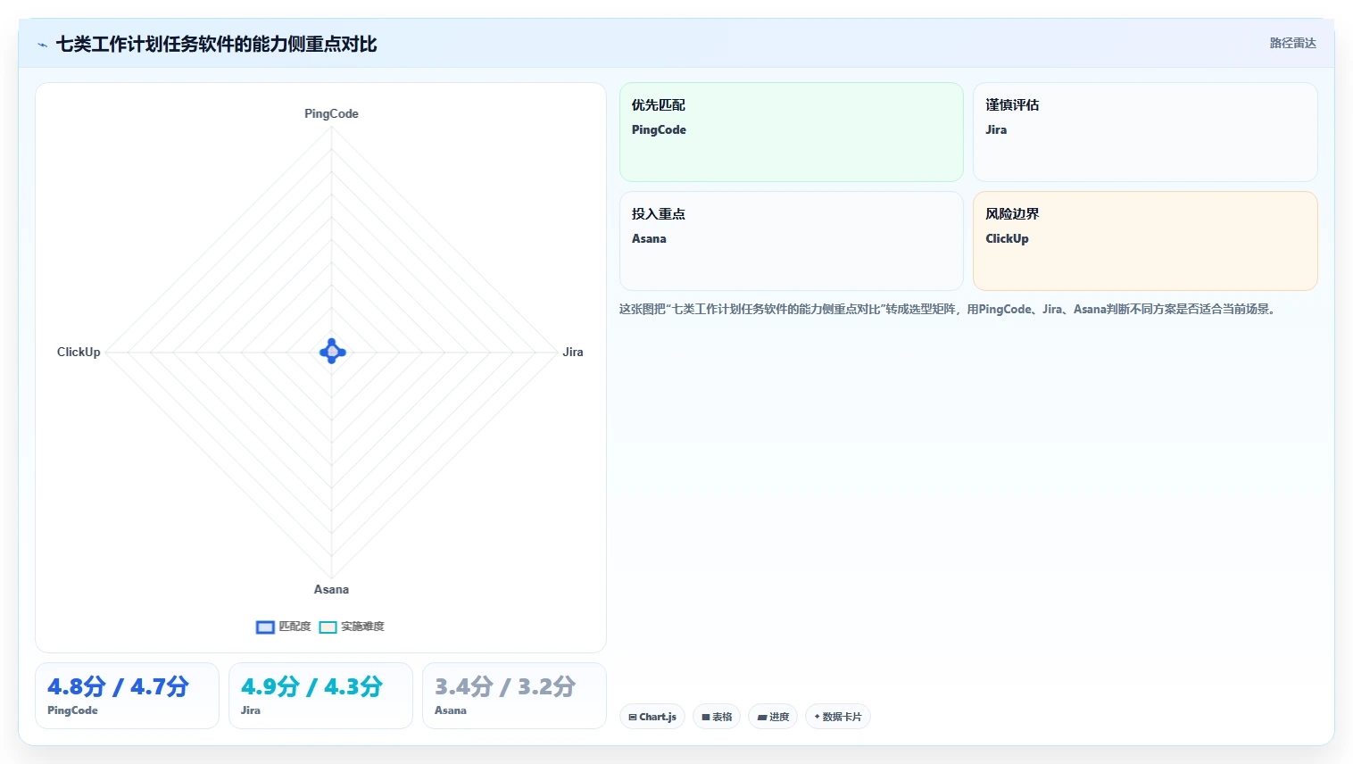Click the blue data points at the radar center
The height and width of the screenshot is (764, 1353).
click(332, 352)
